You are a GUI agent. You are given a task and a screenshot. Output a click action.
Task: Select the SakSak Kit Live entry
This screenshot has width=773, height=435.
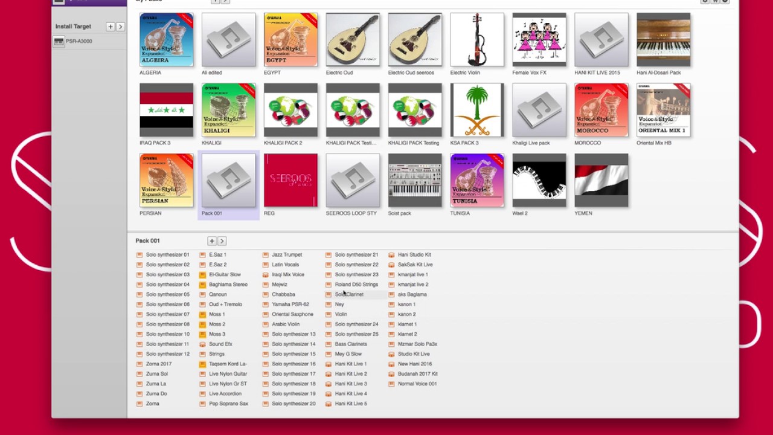(x=415, y=265)
